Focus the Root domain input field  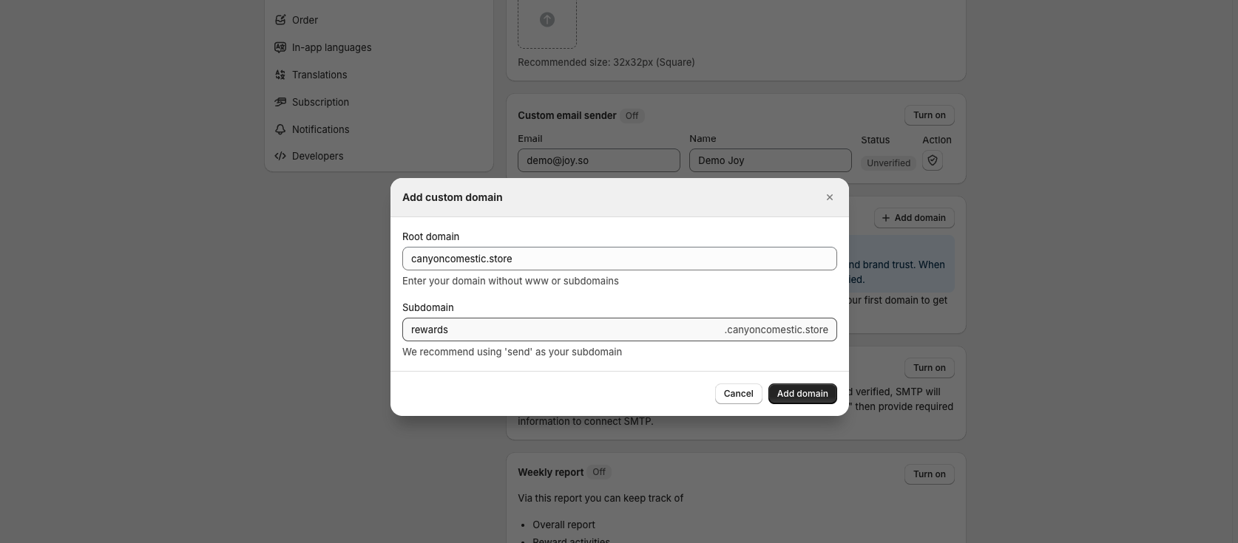click(x=619, y=259)
